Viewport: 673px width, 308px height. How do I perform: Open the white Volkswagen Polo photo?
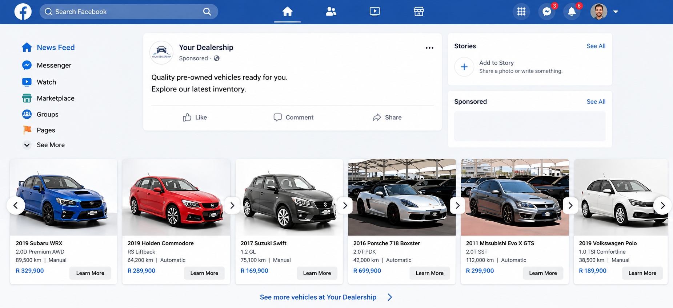point(621,197)
